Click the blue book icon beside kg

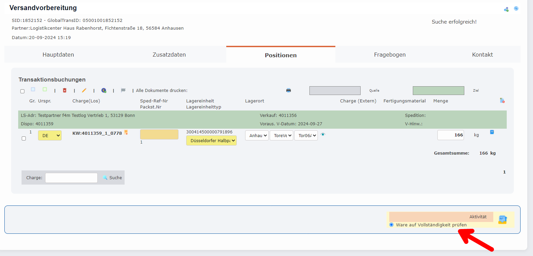[x=492, y=132]
